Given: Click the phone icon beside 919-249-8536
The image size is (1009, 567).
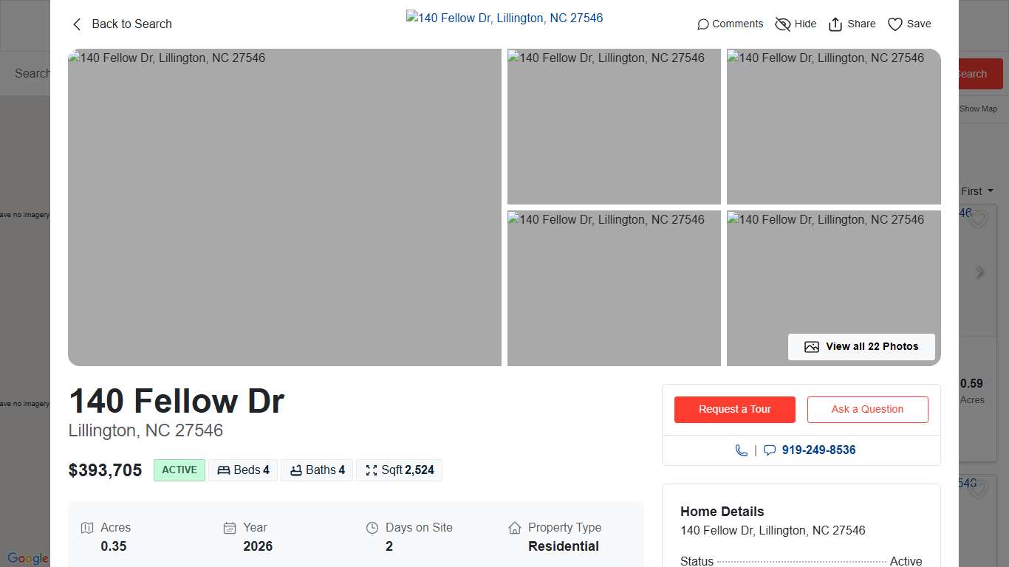Looking at the screenshot, I should (x=742, y=450).
